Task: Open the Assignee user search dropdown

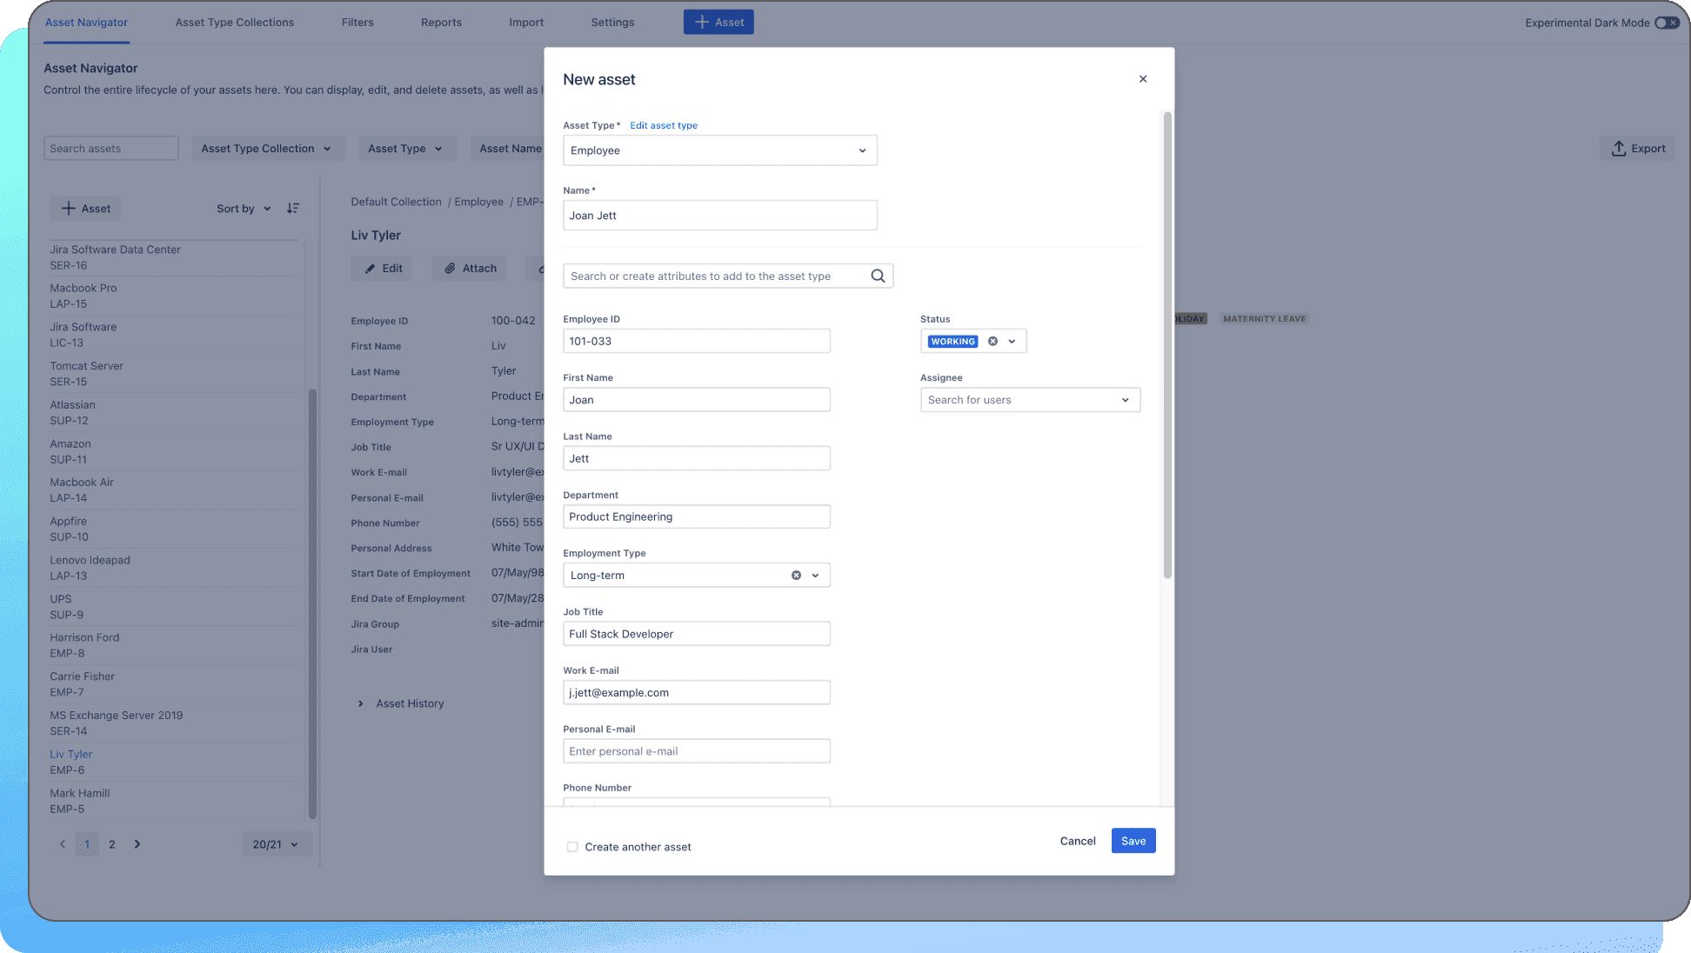Action: (x=1126, y=399)
